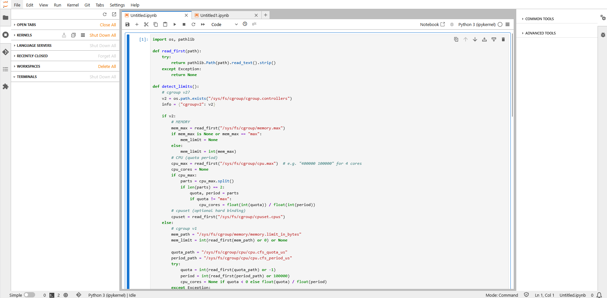The width and height of the screenshot is (607, 298).
Task: Close the Untitled1.ipynb tab
Action: [x=256, y=15]
